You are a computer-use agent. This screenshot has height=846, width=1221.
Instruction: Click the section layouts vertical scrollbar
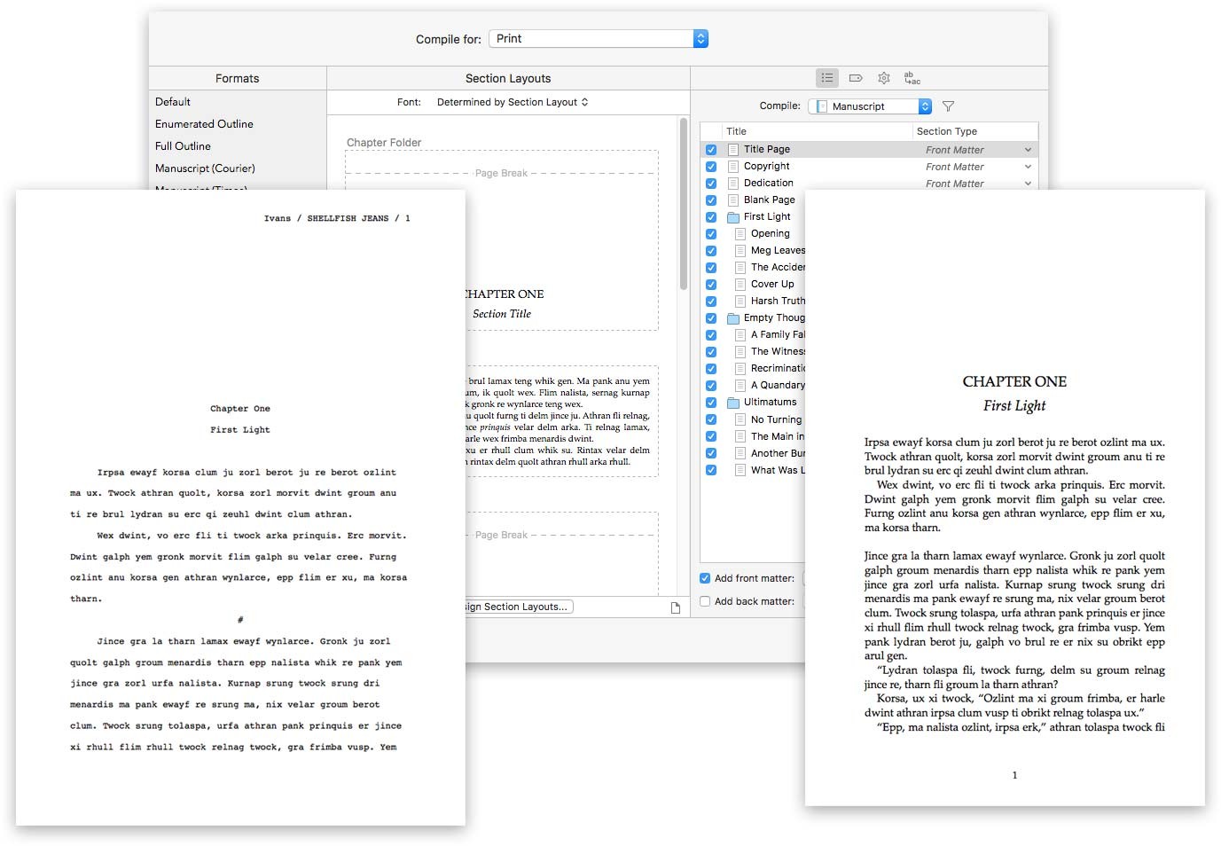(x=684, y=204)
